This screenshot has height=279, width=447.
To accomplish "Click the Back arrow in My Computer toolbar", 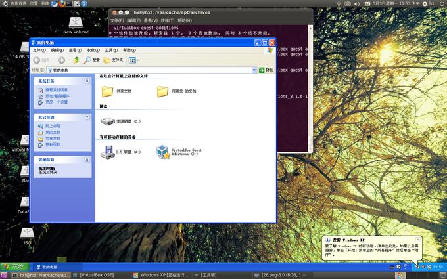I will click(37, 60).
